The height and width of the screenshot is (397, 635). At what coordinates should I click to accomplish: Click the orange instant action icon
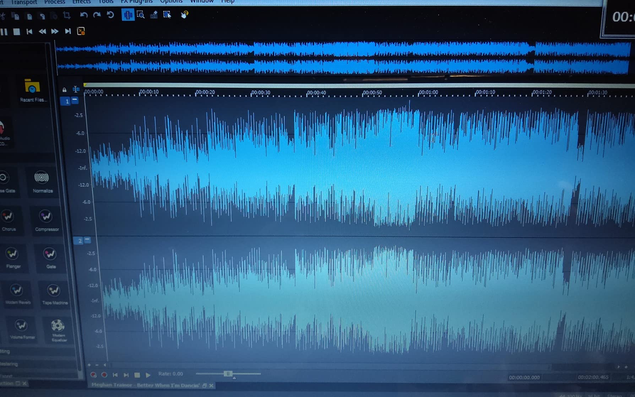coord(81,31)
